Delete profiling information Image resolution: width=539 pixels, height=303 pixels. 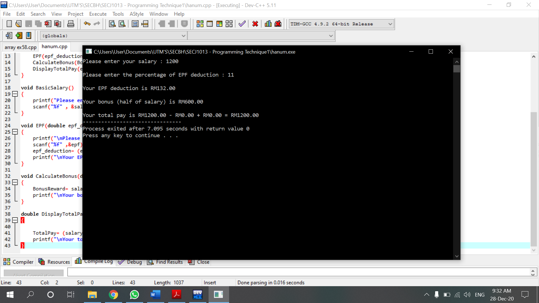coord(278,24)
